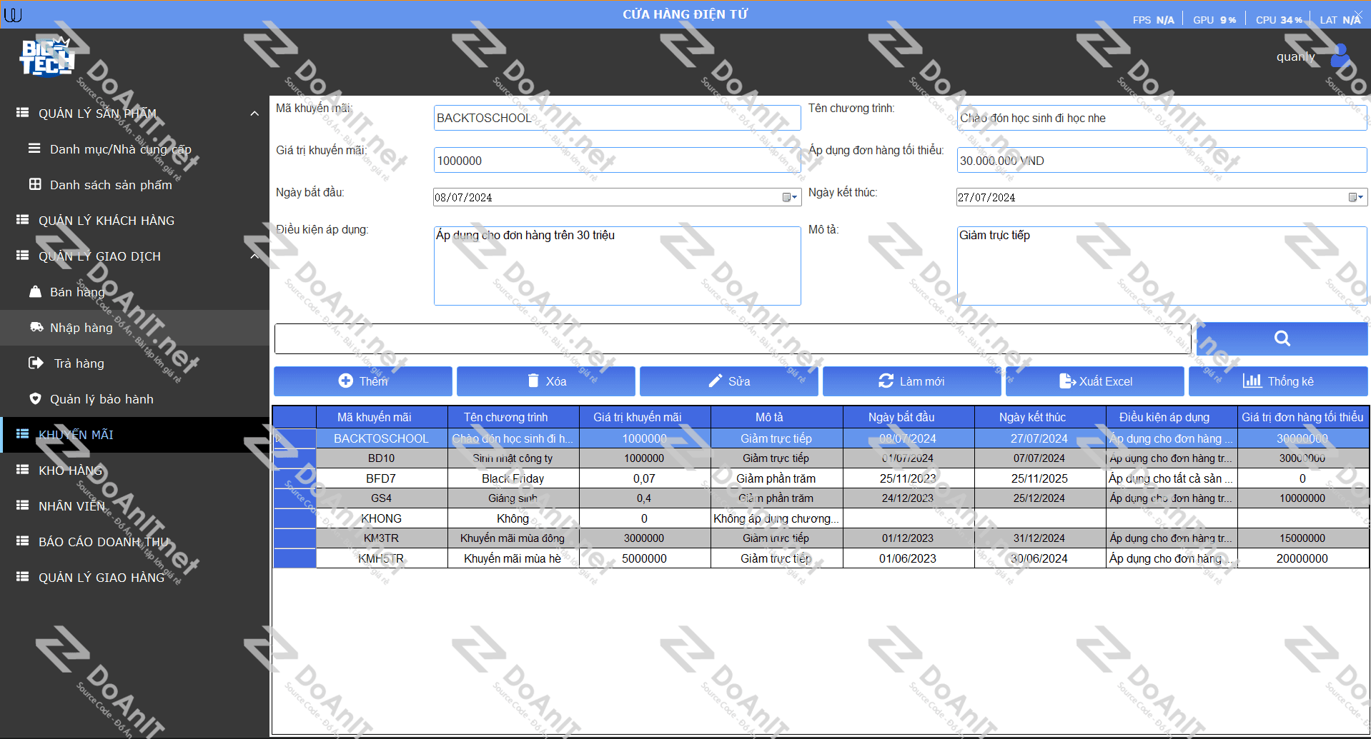Click the Thêm button
Screen dimensions: 1371x739
(x=363, y=381)
